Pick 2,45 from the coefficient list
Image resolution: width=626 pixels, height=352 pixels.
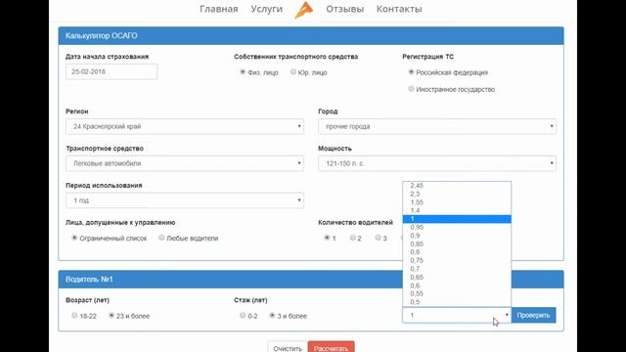pos(457,186)
